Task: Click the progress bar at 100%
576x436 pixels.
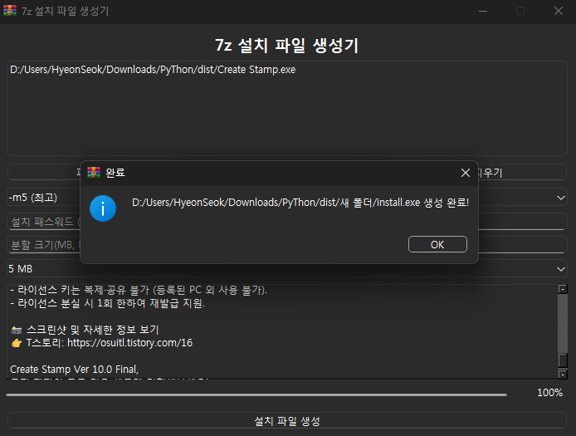Action: pos(256,394)
